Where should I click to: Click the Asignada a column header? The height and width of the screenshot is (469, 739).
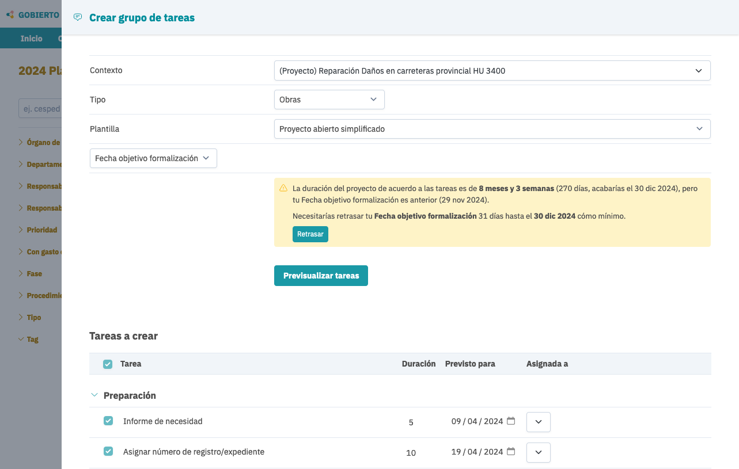coord(547,364)
